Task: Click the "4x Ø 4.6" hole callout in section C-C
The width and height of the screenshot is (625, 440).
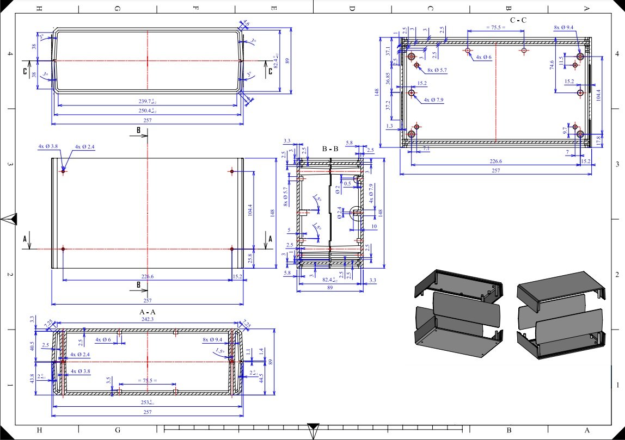Action: [x=483, y=57]
